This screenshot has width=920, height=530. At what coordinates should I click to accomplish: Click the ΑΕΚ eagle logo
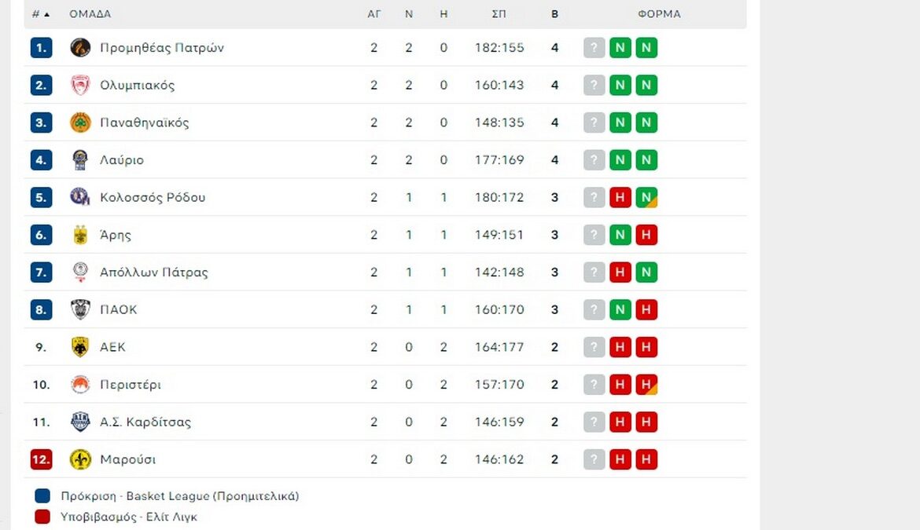80,347
